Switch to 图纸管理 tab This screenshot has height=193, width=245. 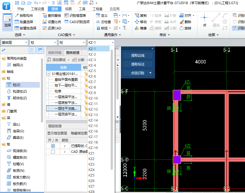pyautogui.click(x=73, y=53)
